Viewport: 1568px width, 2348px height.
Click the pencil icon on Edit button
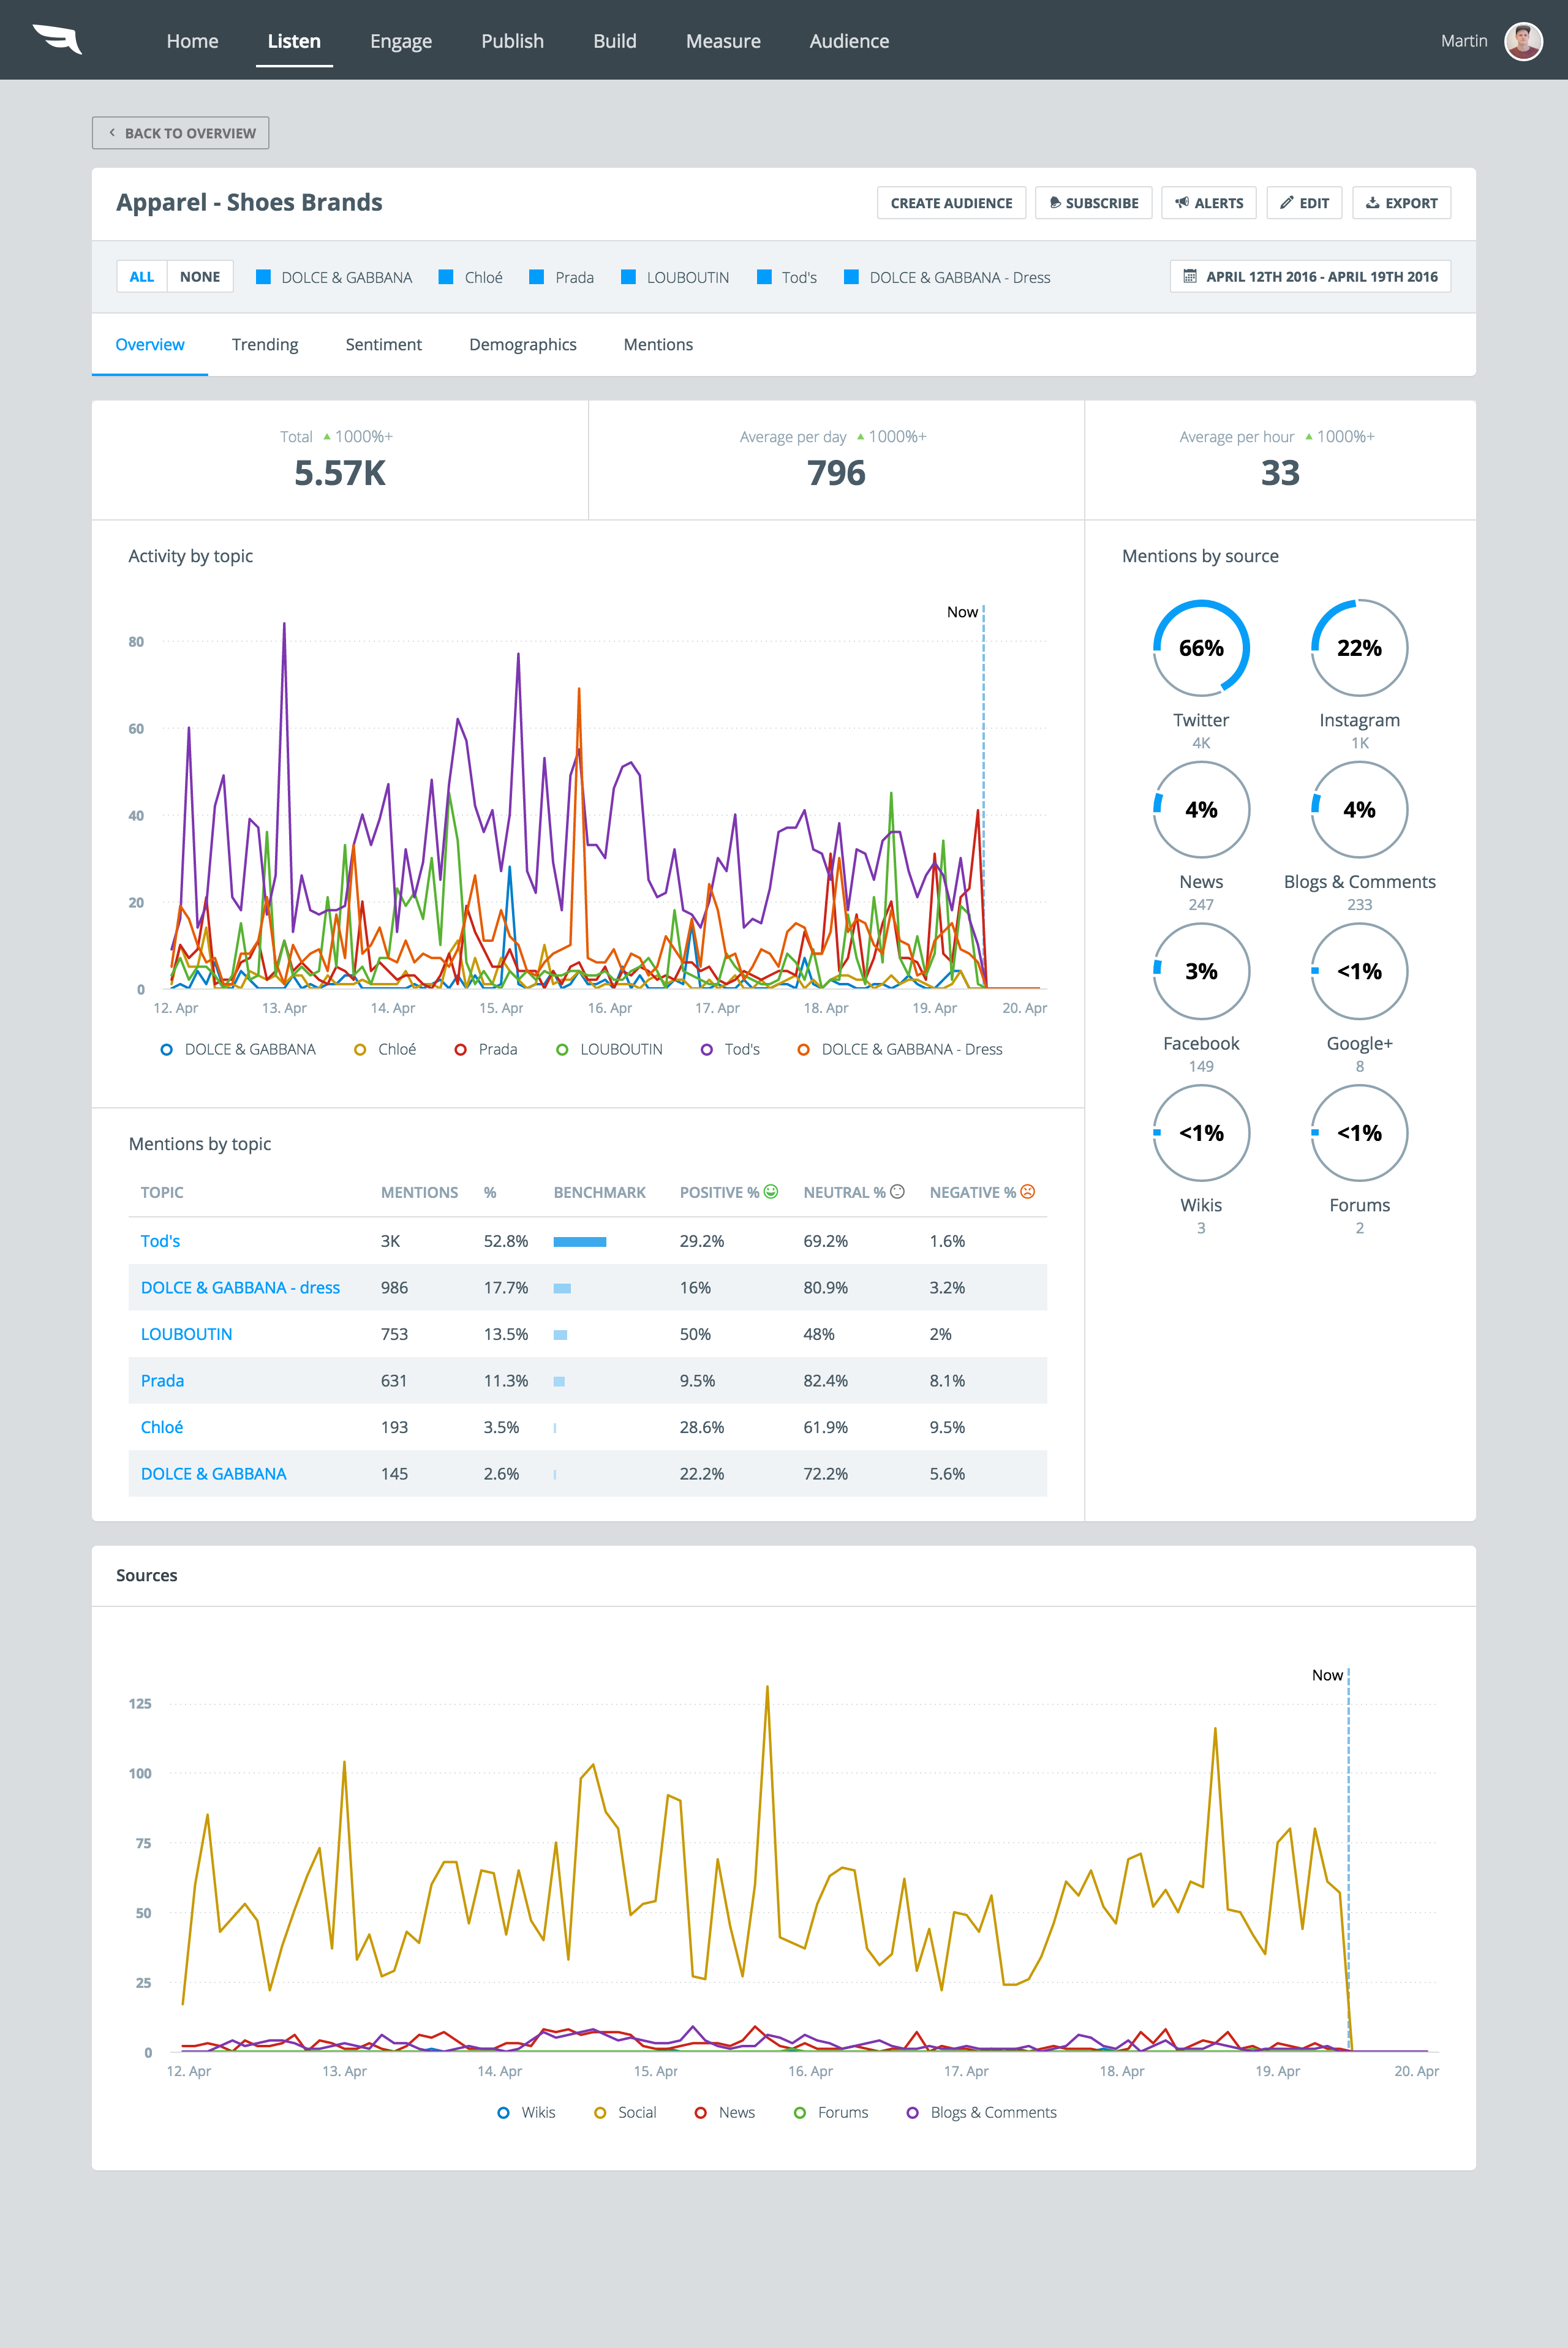(x=1287, y=203)
